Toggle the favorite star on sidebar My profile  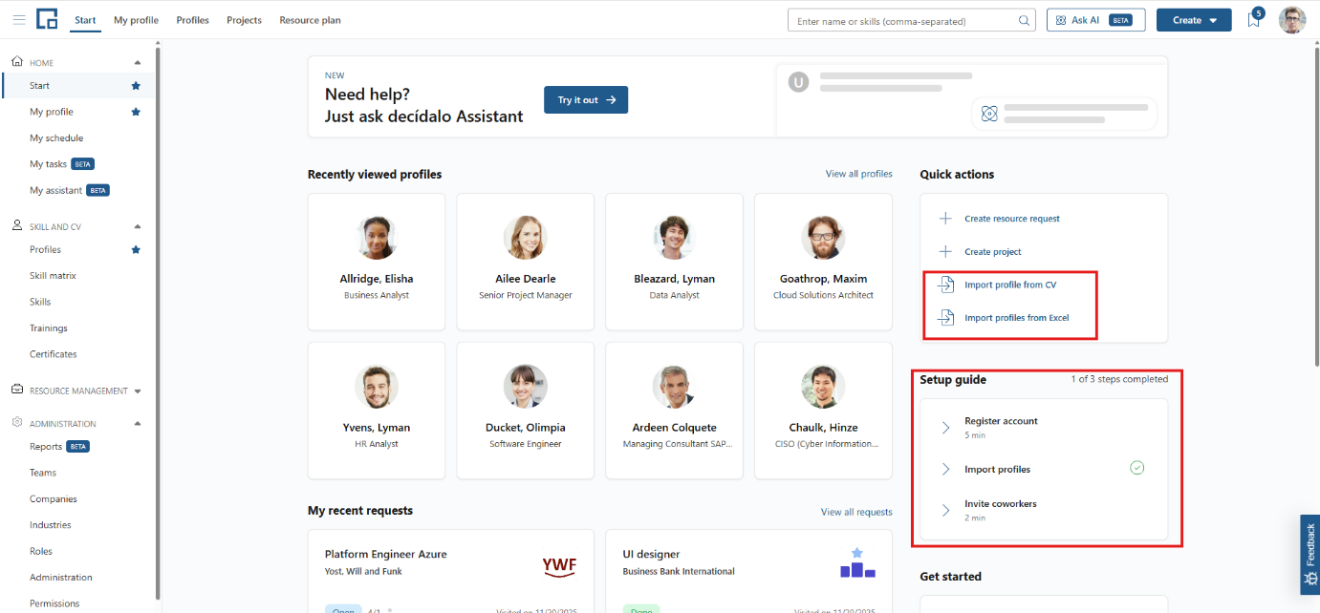(136, 112)
